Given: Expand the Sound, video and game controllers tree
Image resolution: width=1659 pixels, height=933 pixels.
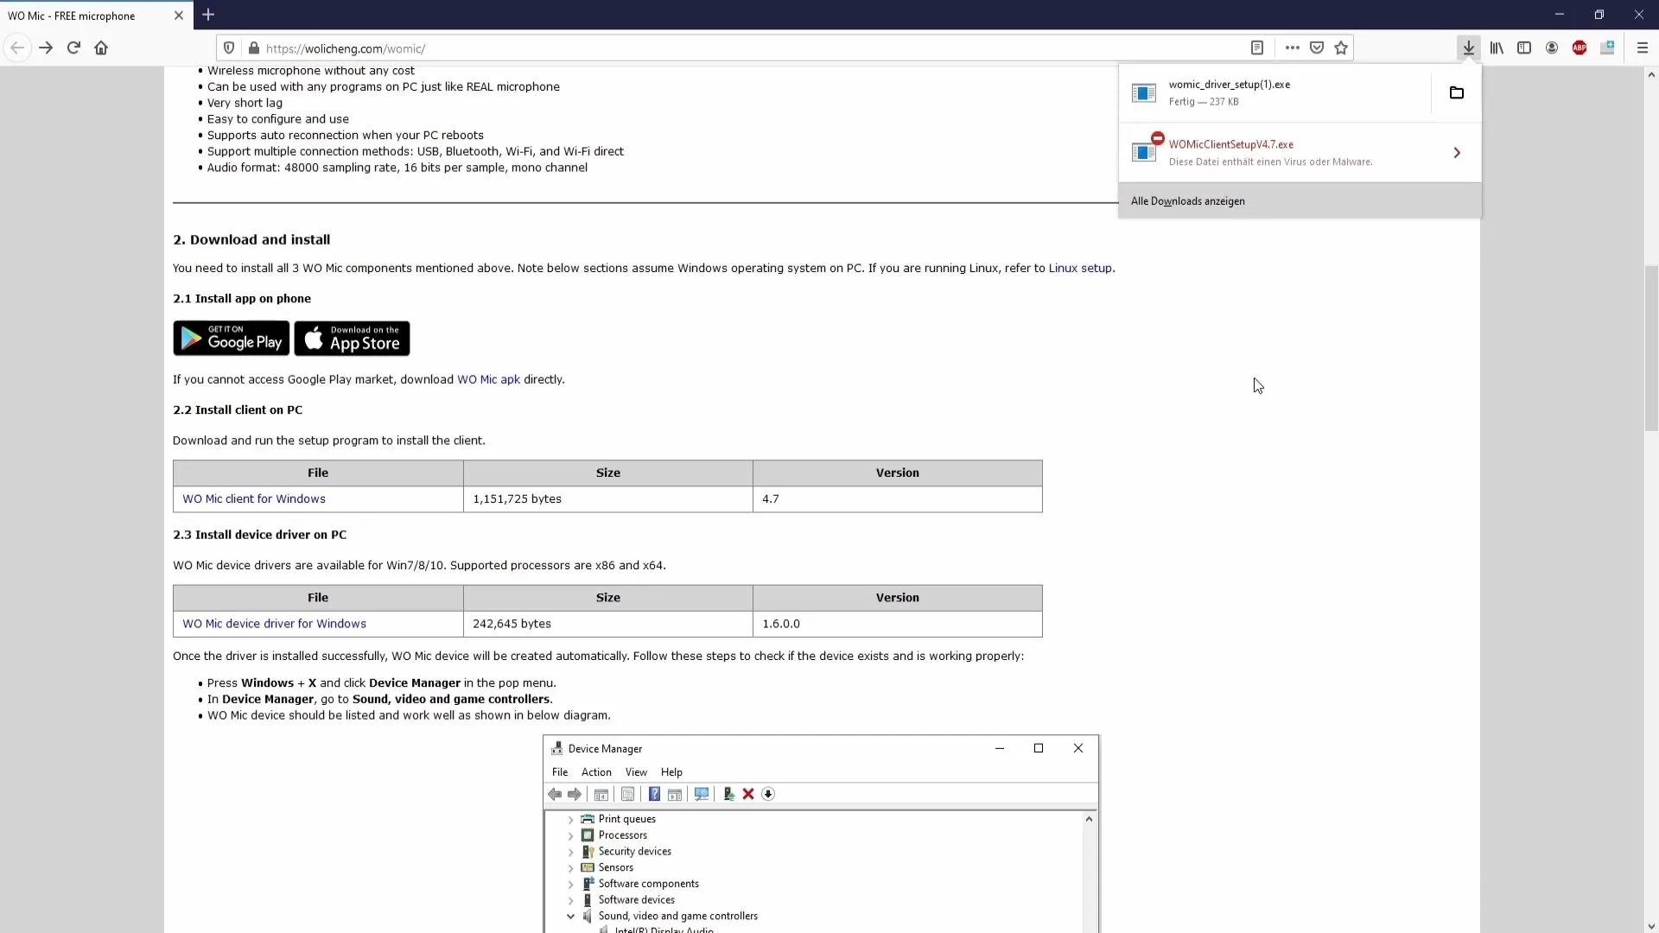Looking at the screenshot, I should 571,916.
